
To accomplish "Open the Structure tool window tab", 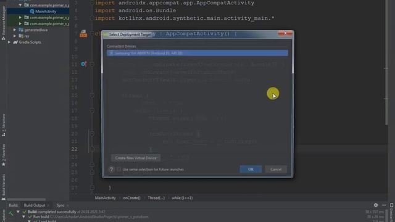I will 4,123.
